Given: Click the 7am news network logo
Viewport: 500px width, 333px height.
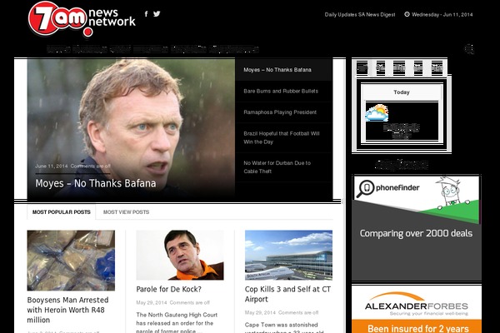Looking at the screenshot, I should click(x=82, y=19).
